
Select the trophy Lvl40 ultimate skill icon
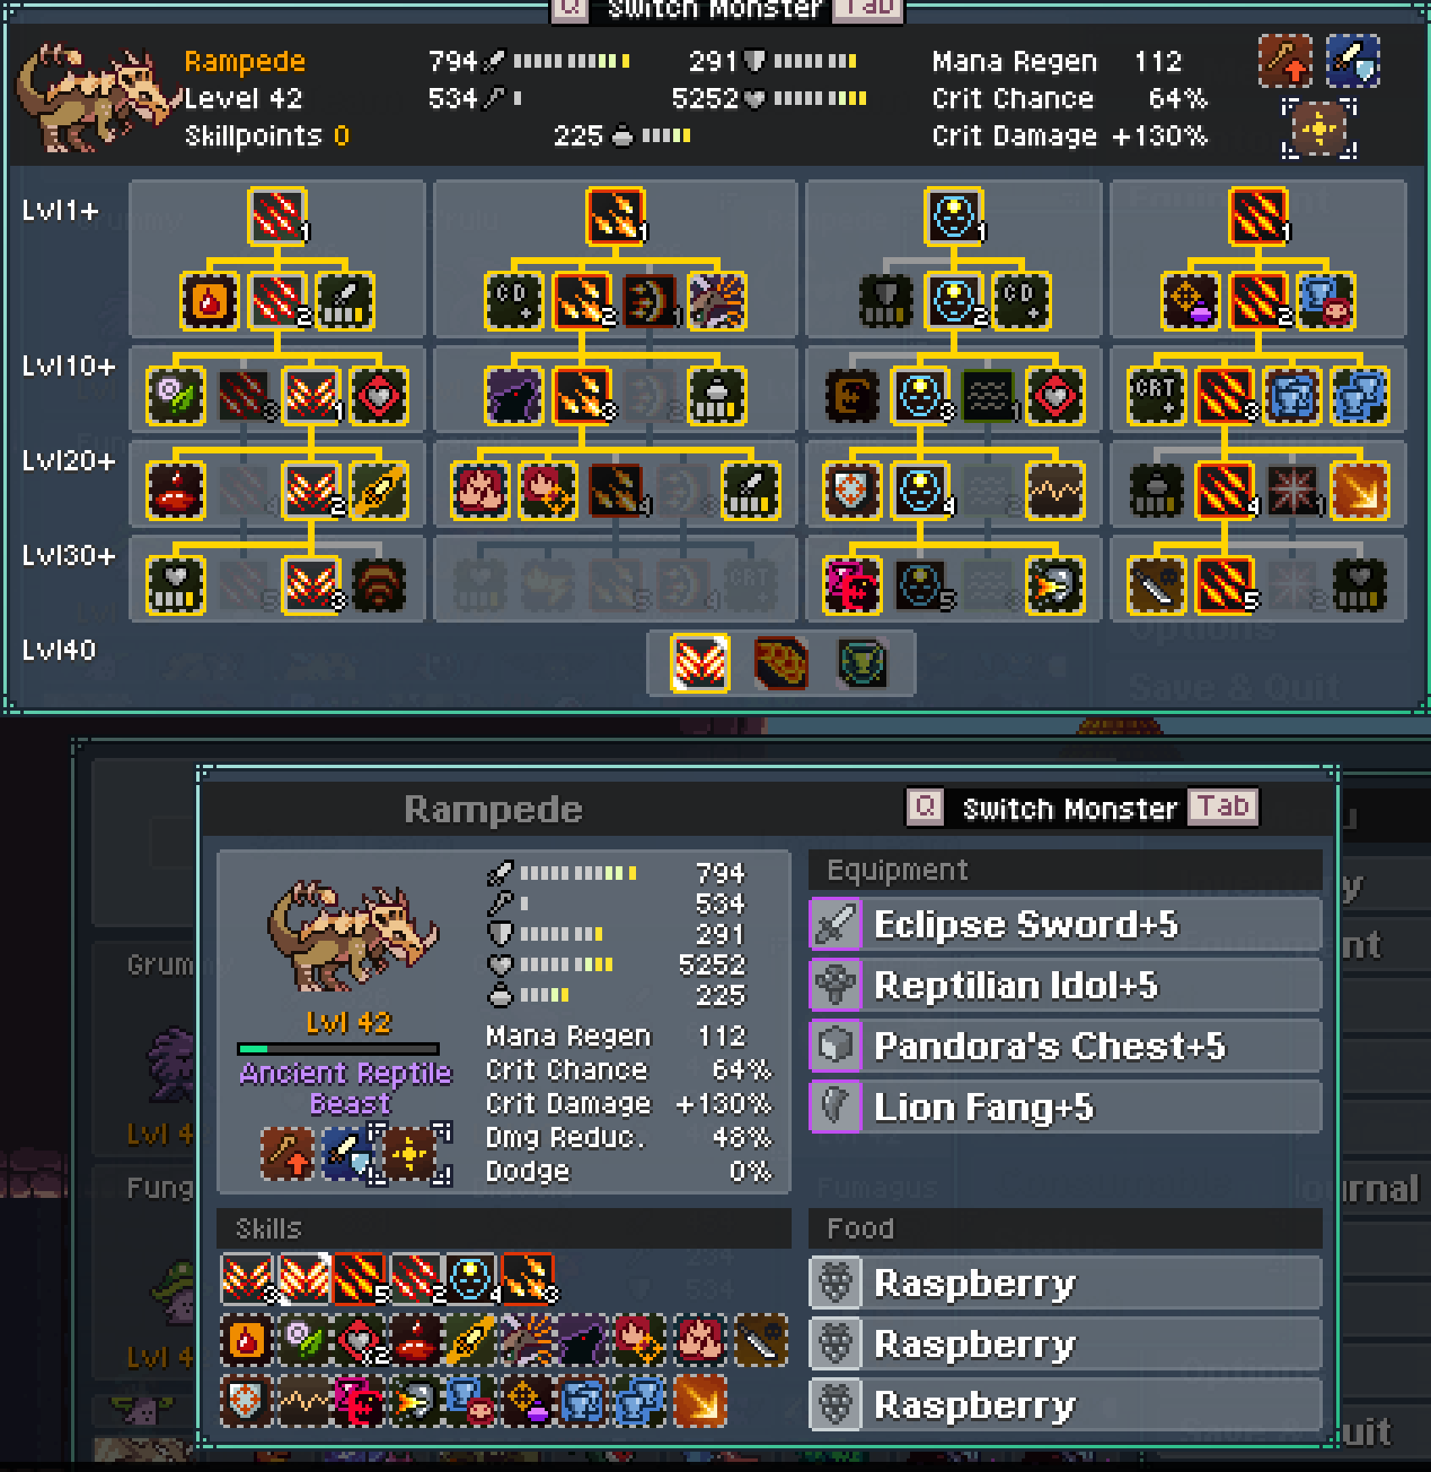point(862,663)
